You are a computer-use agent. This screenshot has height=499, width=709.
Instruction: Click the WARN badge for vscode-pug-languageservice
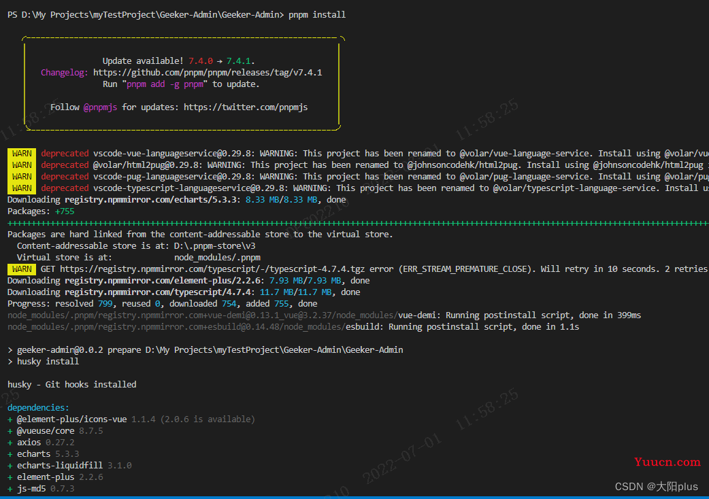pyautogui.click(x=22, y=177)
